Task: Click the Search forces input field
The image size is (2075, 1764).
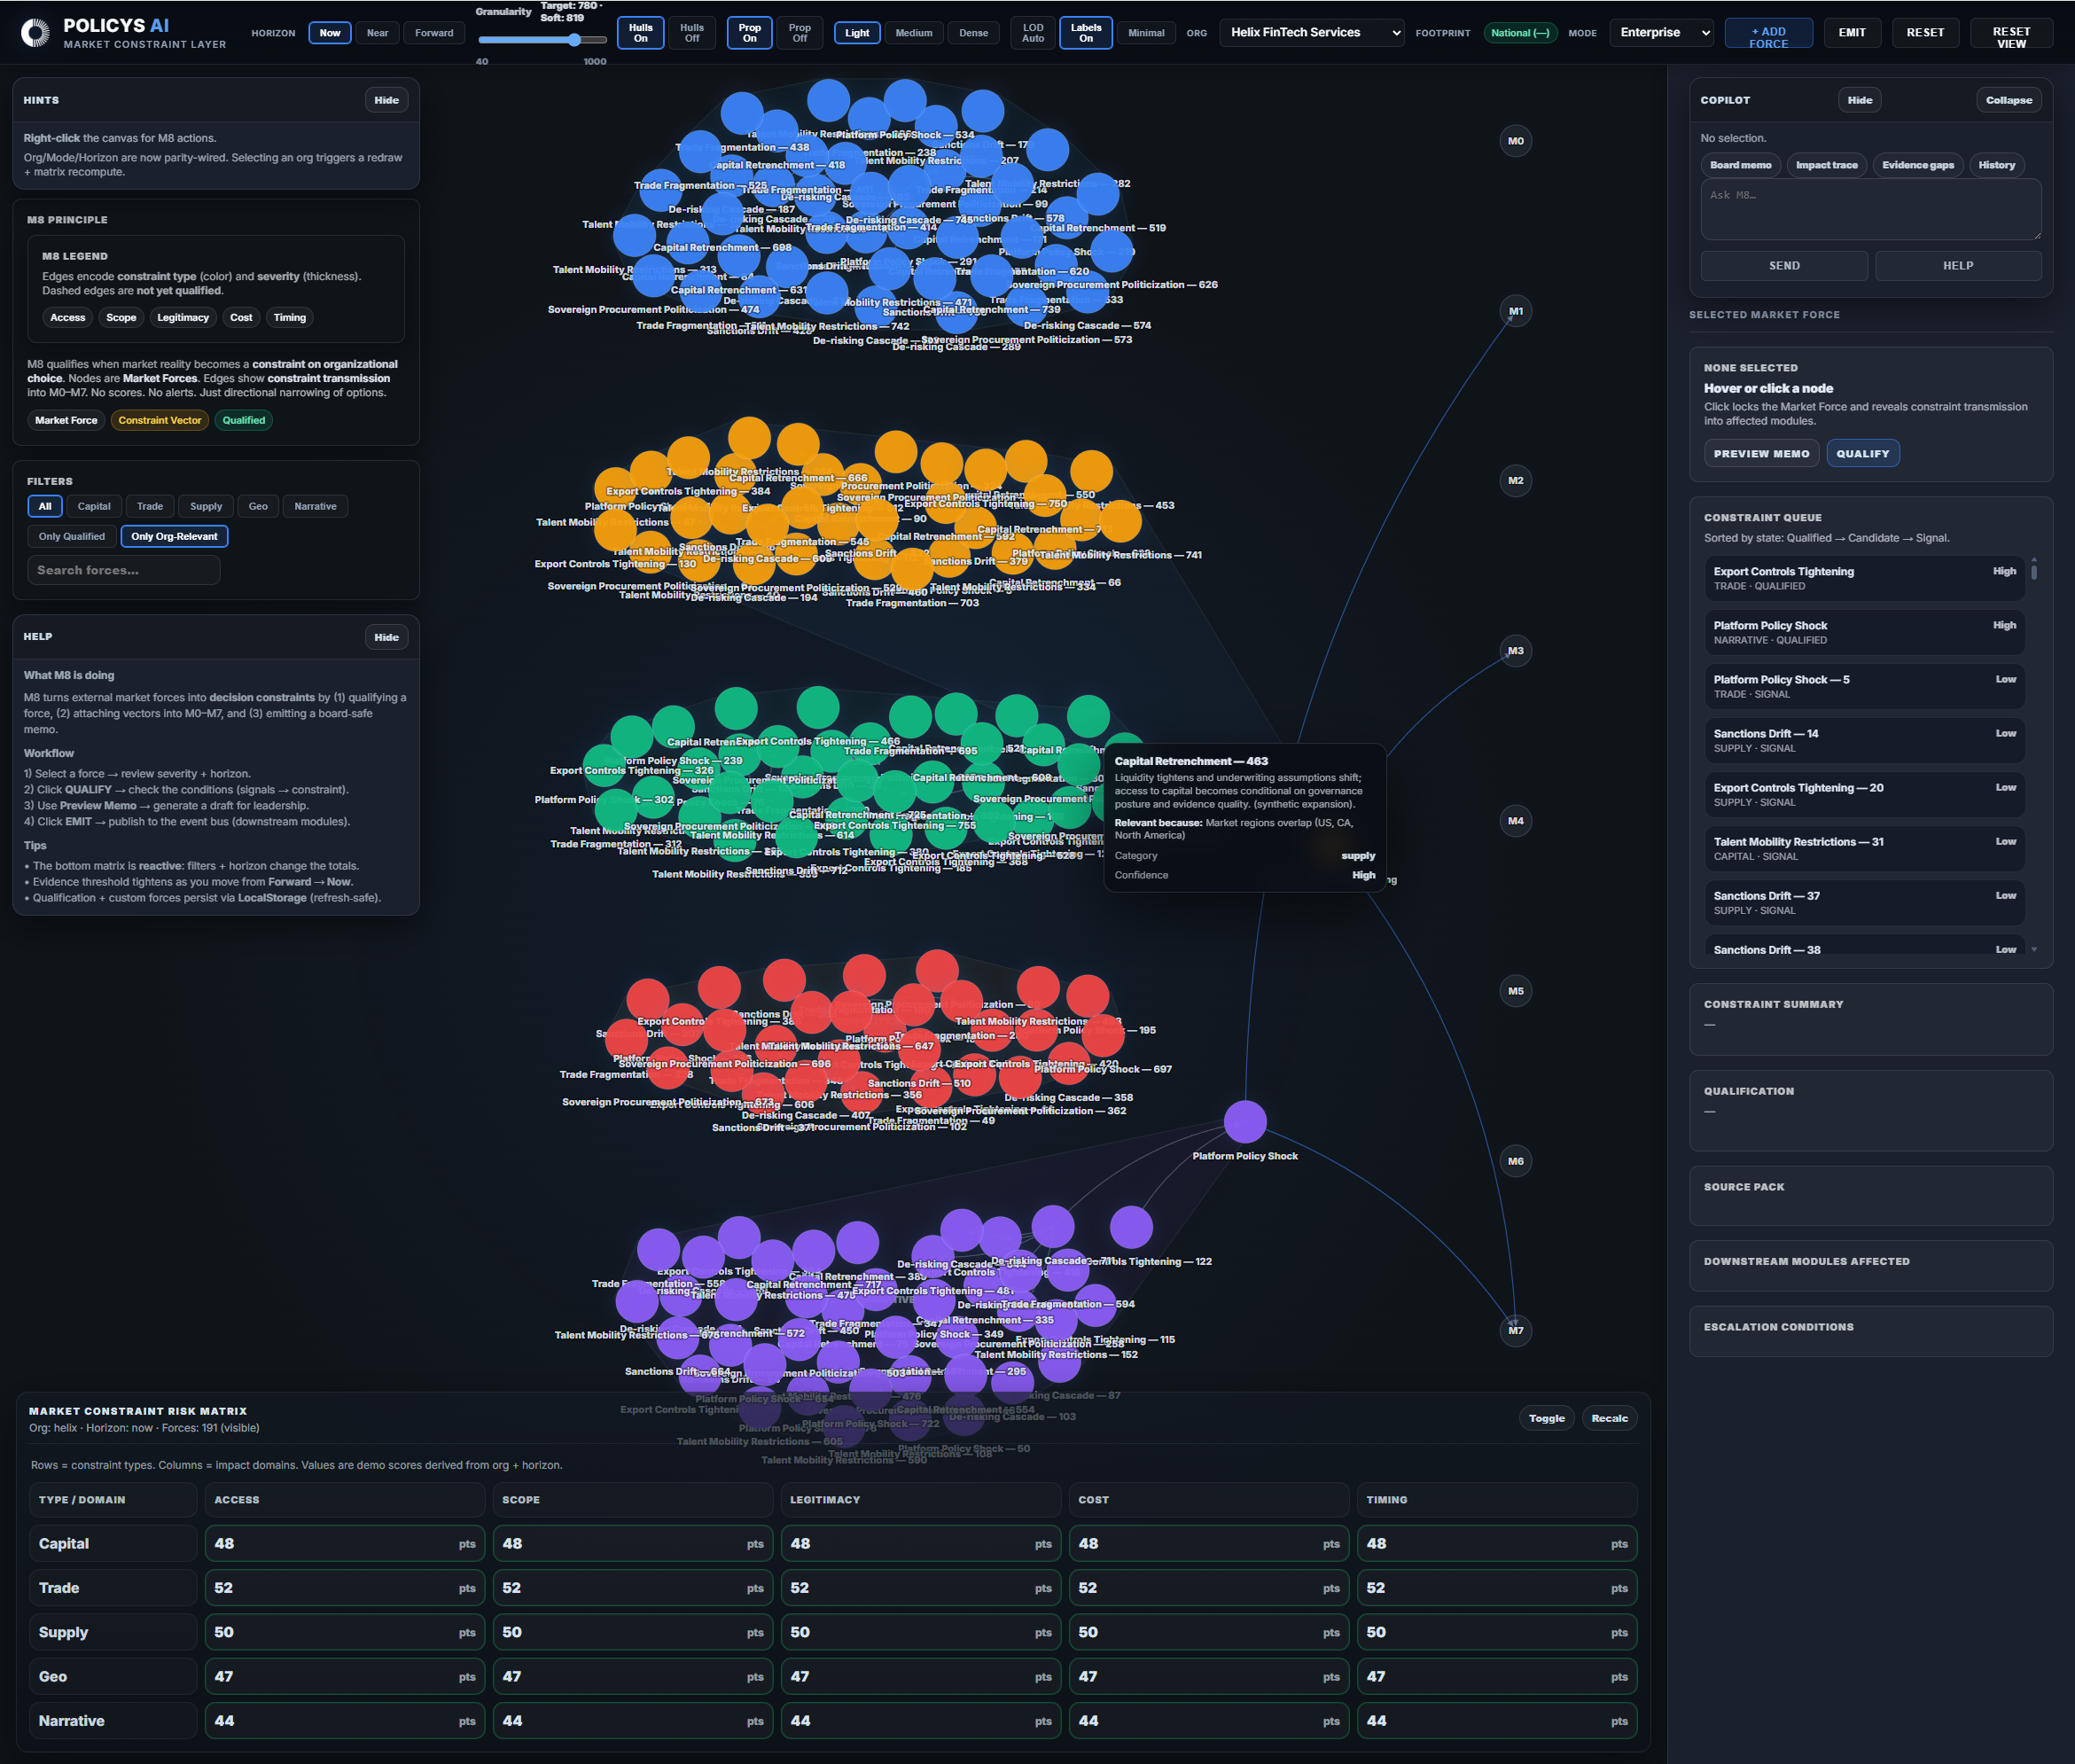Action: click(x=124, y=570)
